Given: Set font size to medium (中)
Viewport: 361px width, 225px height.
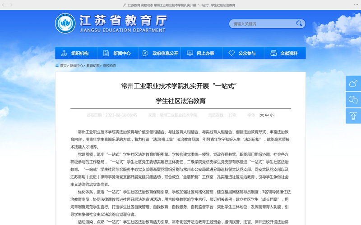Looking at the screenshot, I should tap(267, 115).
